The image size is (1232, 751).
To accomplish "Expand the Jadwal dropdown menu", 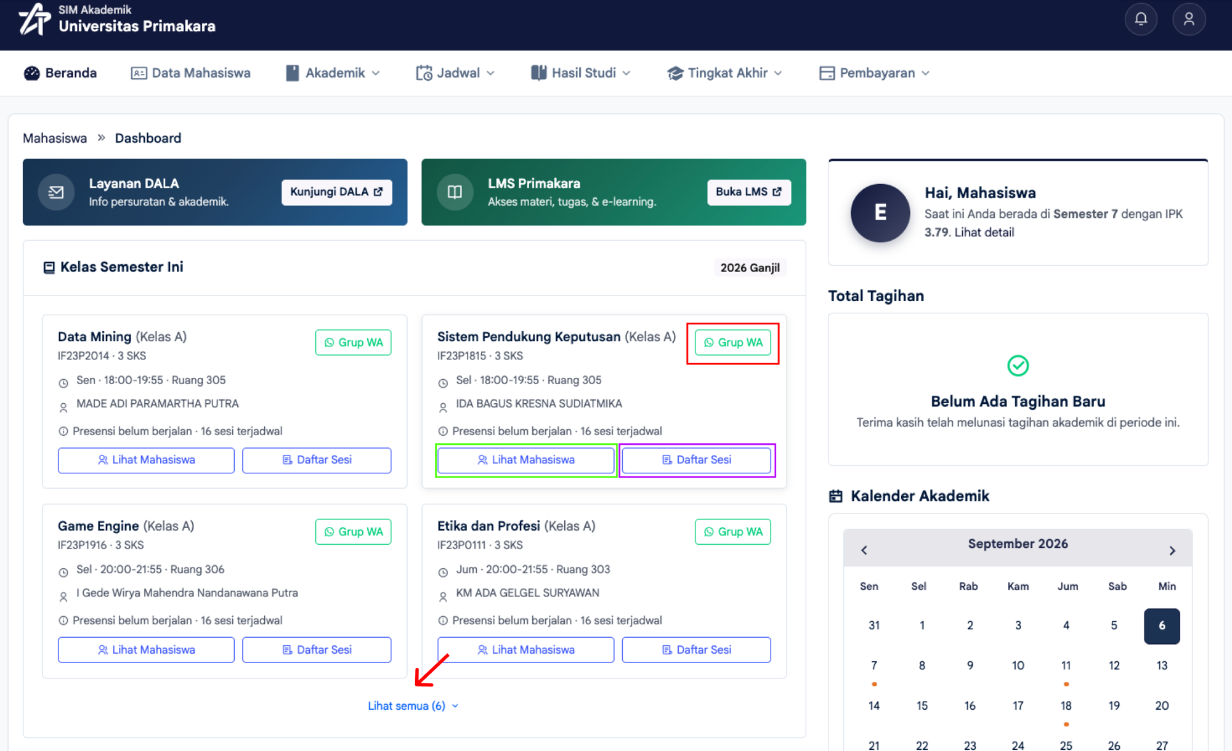I will pos(455,73).
